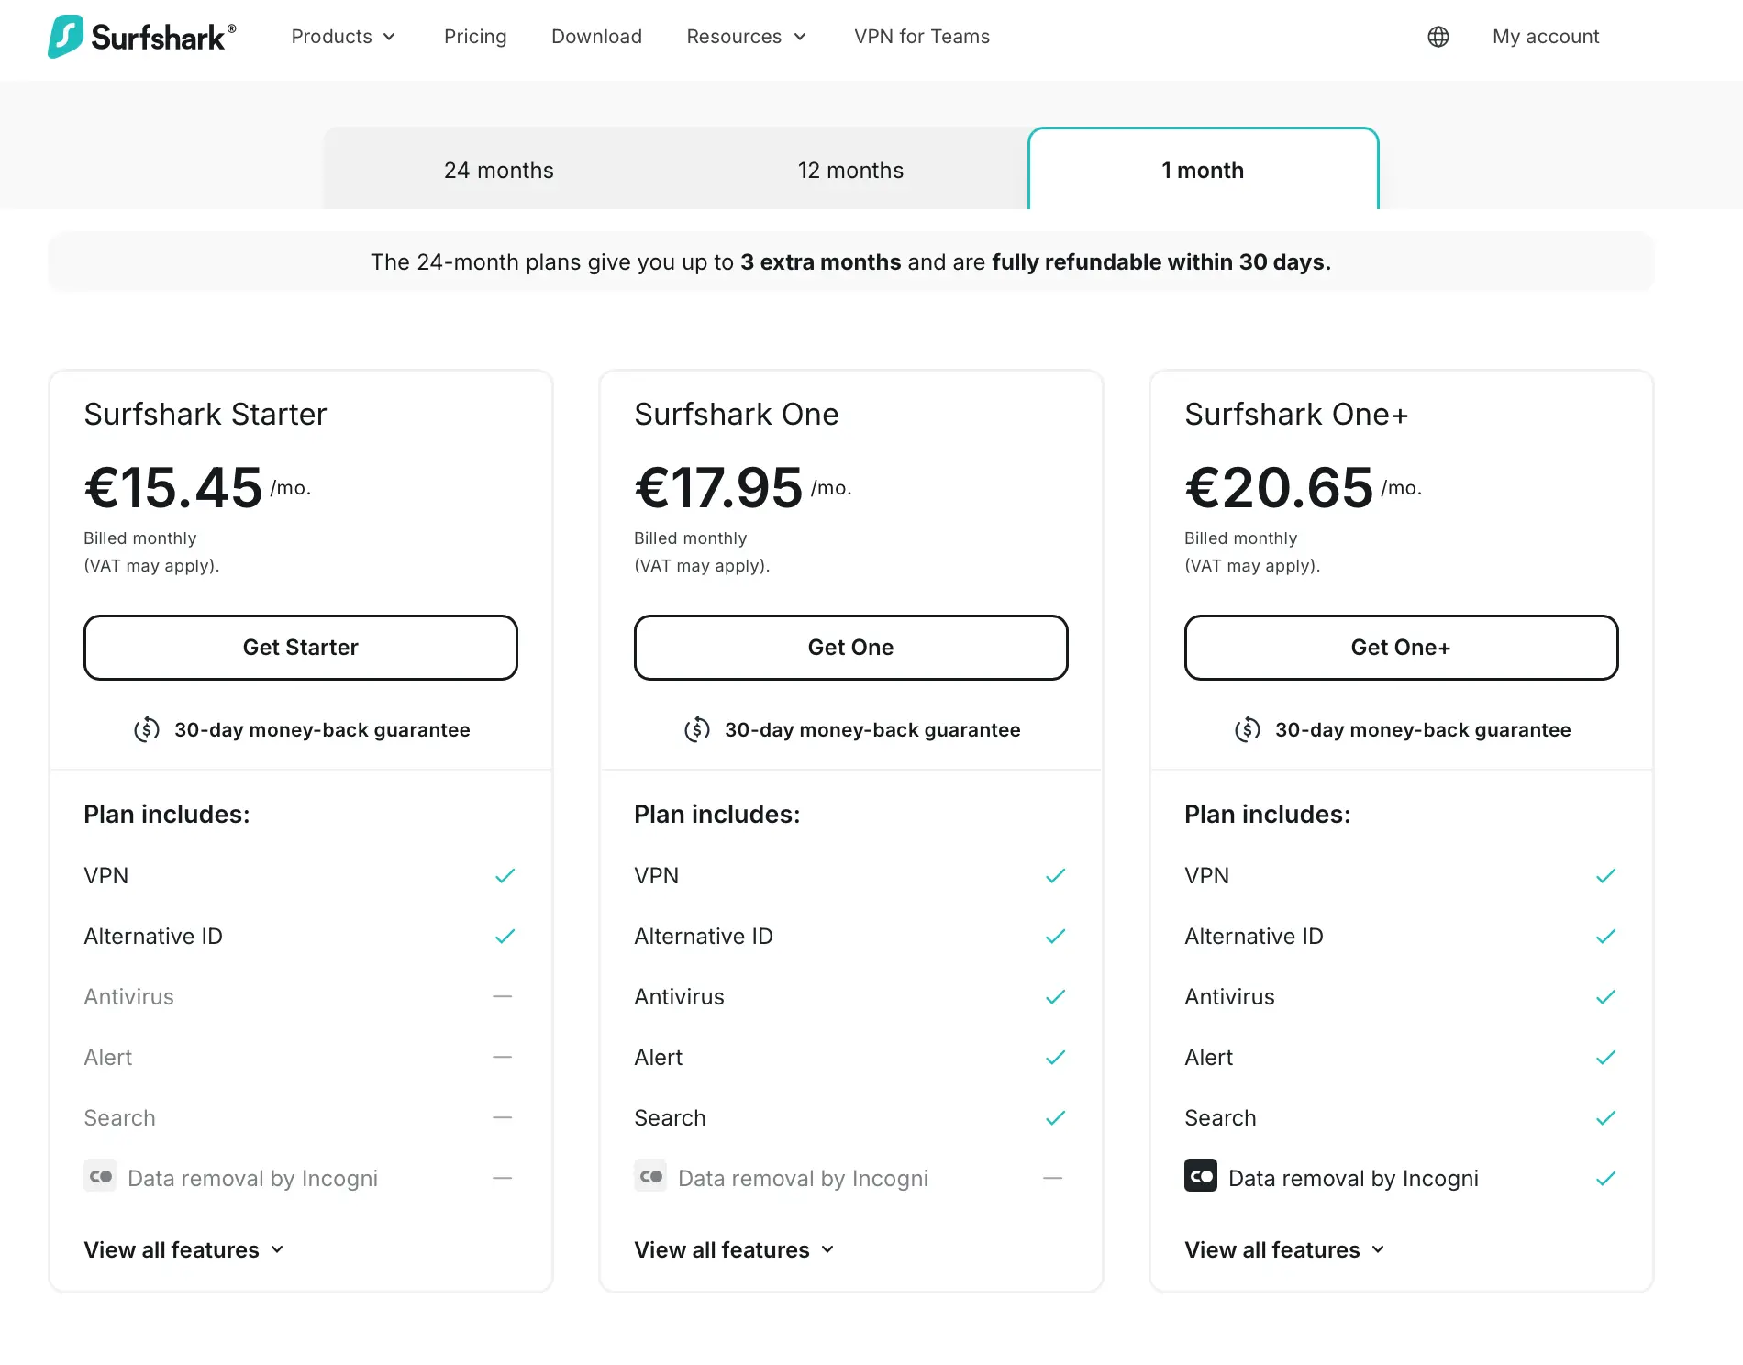Viewport: 1743px width, 1365px height.
Task: Click the Surfshark logo
Action: [x=142, y=37]
